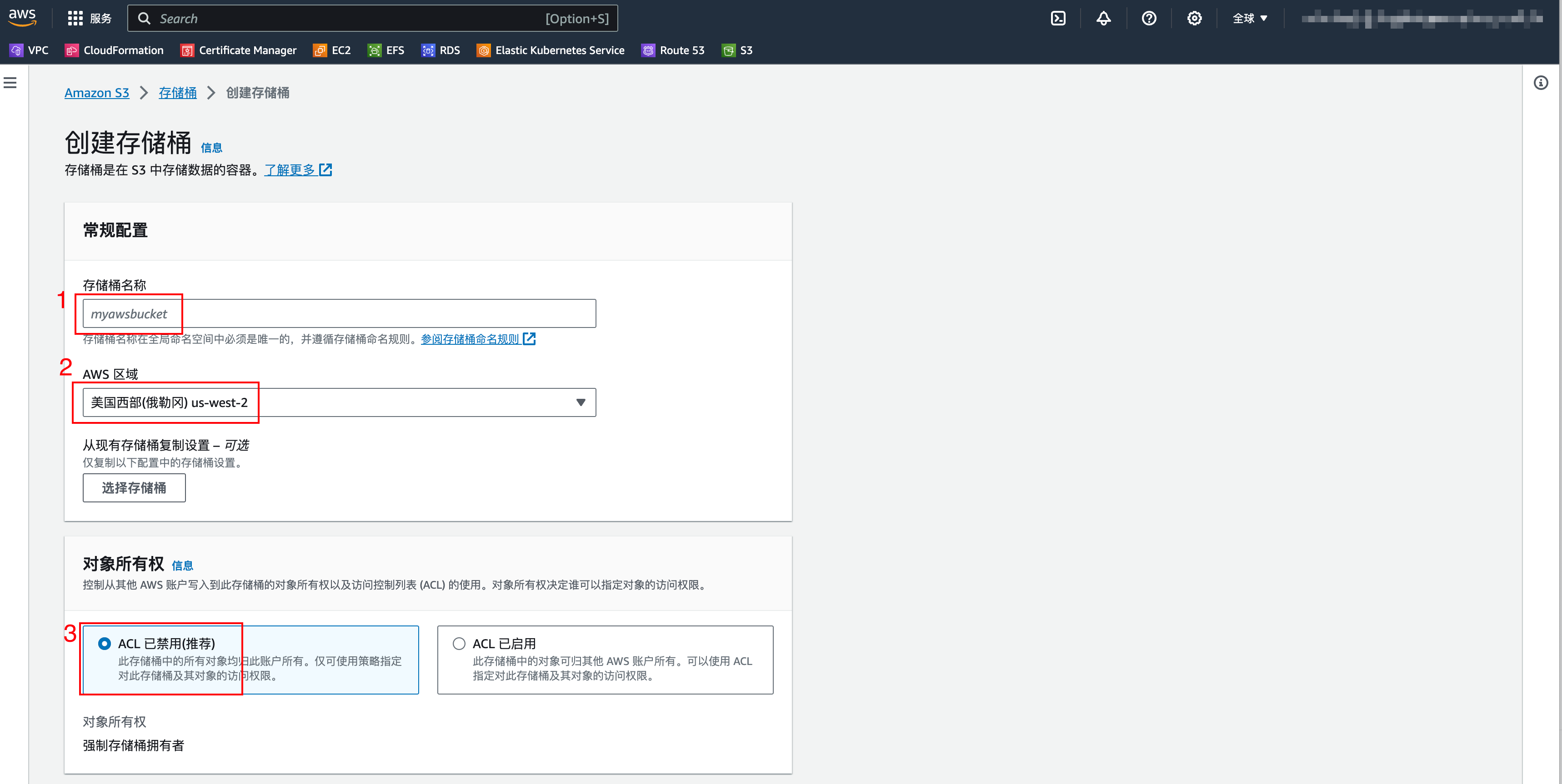Focus the 存储桶名称 input field
This screenshot has width=1562, height=784.
click(340, 313)
